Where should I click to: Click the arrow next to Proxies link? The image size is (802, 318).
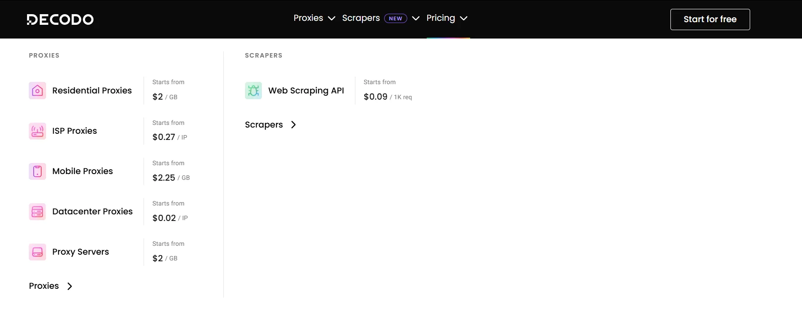pos(70,286)
